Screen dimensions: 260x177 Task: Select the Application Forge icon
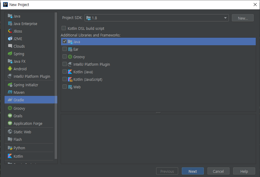(10, 123)
